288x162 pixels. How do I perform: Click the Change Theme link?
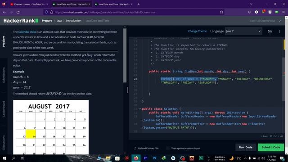(197, 31)
